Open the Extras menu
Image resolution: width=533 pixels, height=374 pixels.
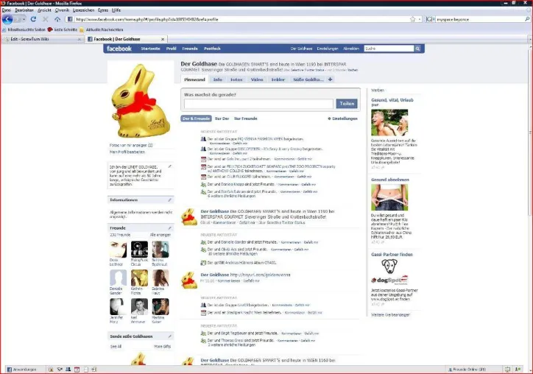103,10
